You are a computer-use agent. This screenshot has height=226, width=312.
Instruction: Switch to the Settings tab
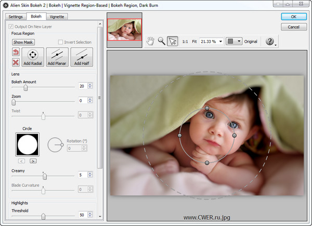point(16,17)
